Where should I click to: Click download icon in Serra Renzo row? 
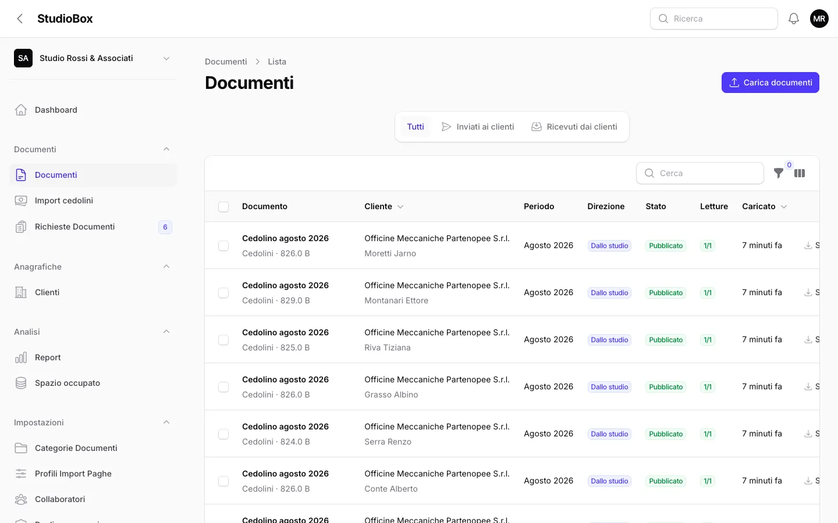808,434
